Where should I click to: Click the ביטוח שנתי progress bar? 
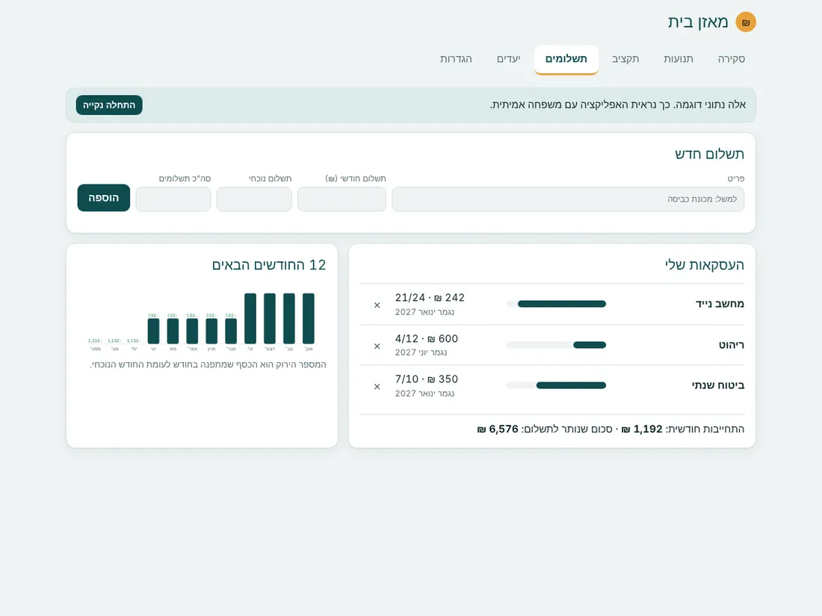[x=556, y=385]
